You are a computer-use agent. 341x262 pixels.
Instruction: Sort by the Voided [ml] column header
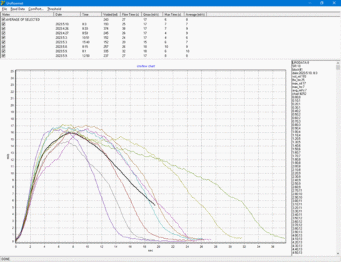click(111, 15)
